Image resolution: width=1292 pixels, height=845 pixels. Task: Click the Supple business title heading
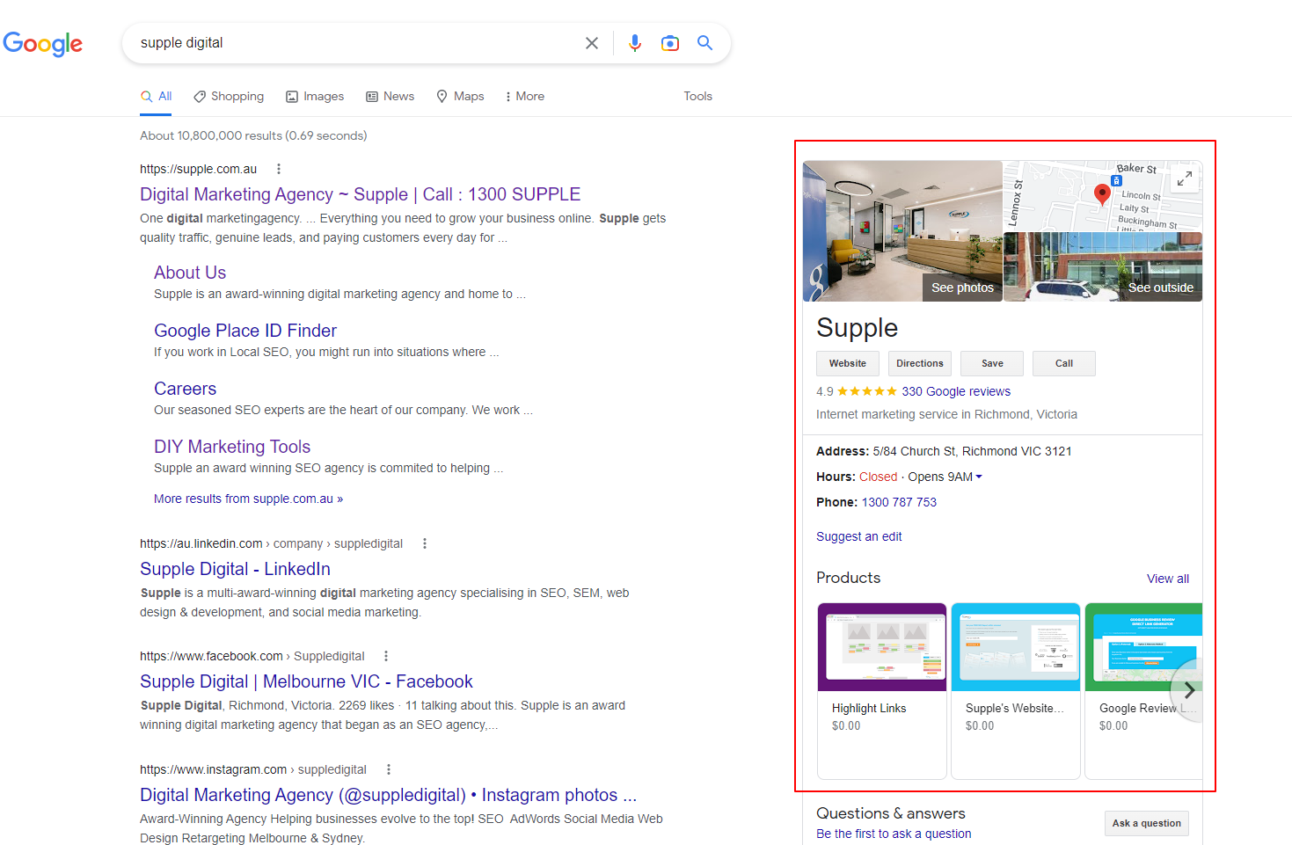point(858,328)
